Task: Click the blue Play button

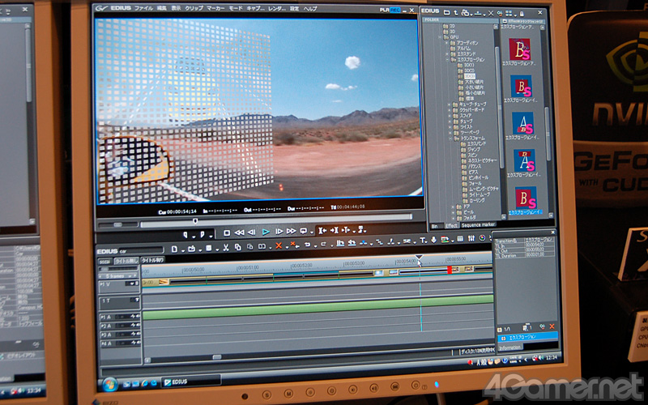Action: click(266, 232)
